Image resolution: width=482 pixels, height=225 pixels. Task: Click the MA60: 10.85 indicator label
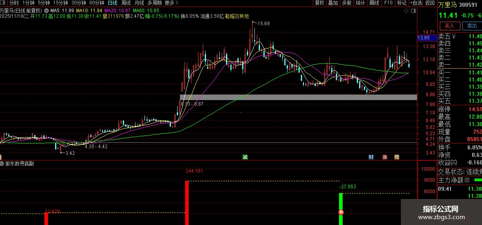(146, 11)
